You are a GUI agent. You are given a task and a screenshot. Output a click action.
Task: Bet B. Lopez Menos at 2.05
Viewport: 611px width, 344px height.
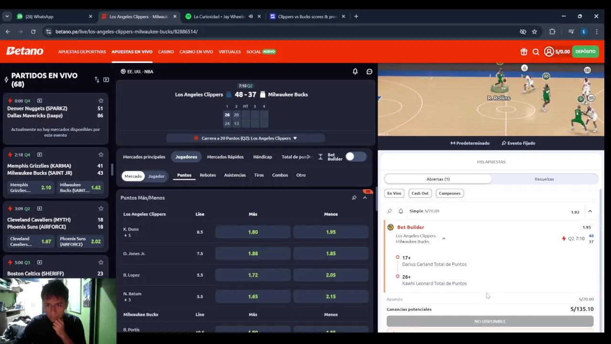[x=331, y=275]
